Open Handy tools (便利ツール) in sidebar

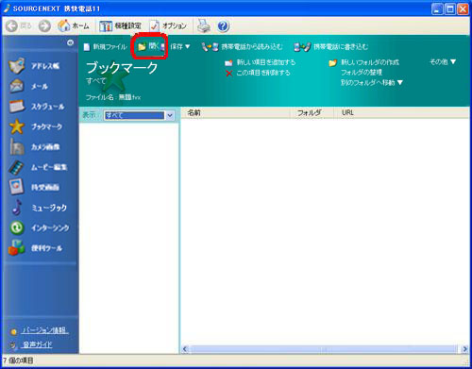[35, 248]
